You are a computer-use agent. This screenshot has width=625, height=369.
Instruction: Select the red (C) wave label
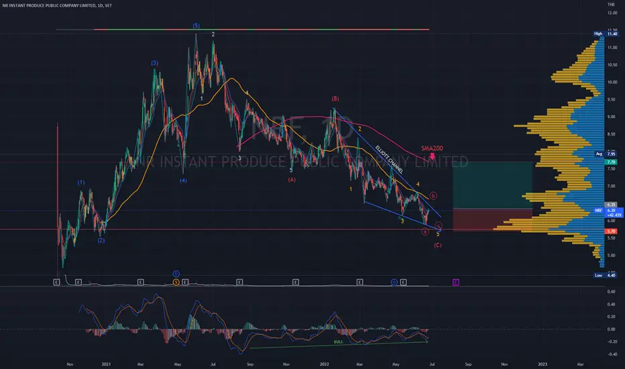438,246
